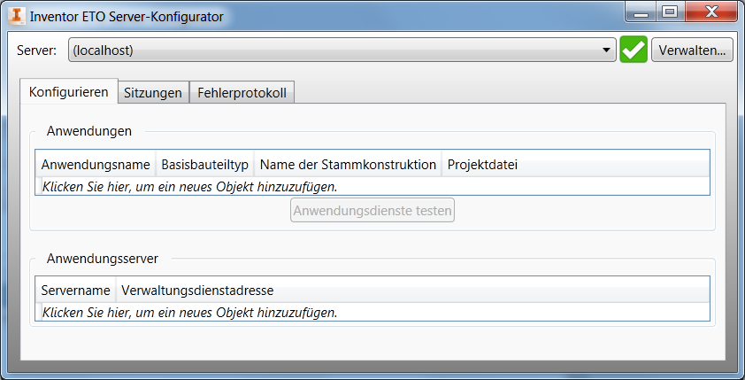Click the Anwendungsname column header
The height and width of the screenshot is (380, 745).
coord(95,165)
